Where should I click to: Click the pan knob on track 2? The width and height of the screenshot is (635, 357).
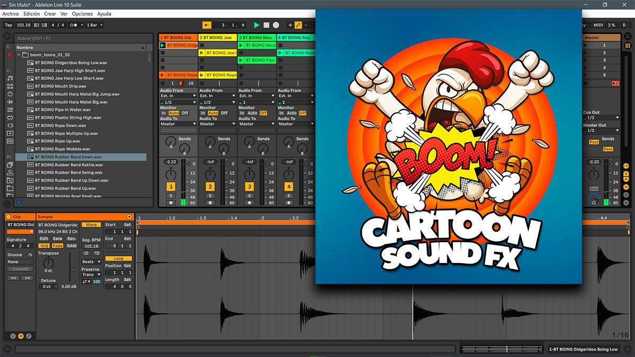210,174
